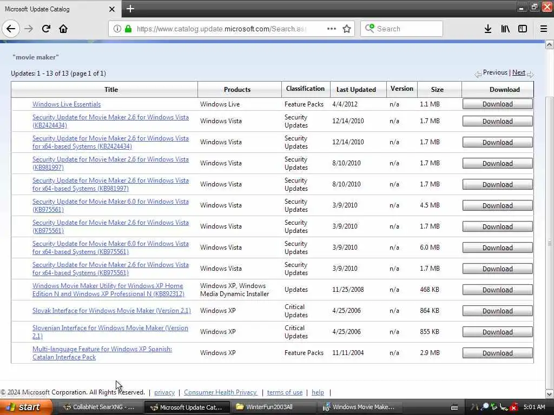Go to the Next results page
Viewport: 554px width, 415px height.
(519, 72)
